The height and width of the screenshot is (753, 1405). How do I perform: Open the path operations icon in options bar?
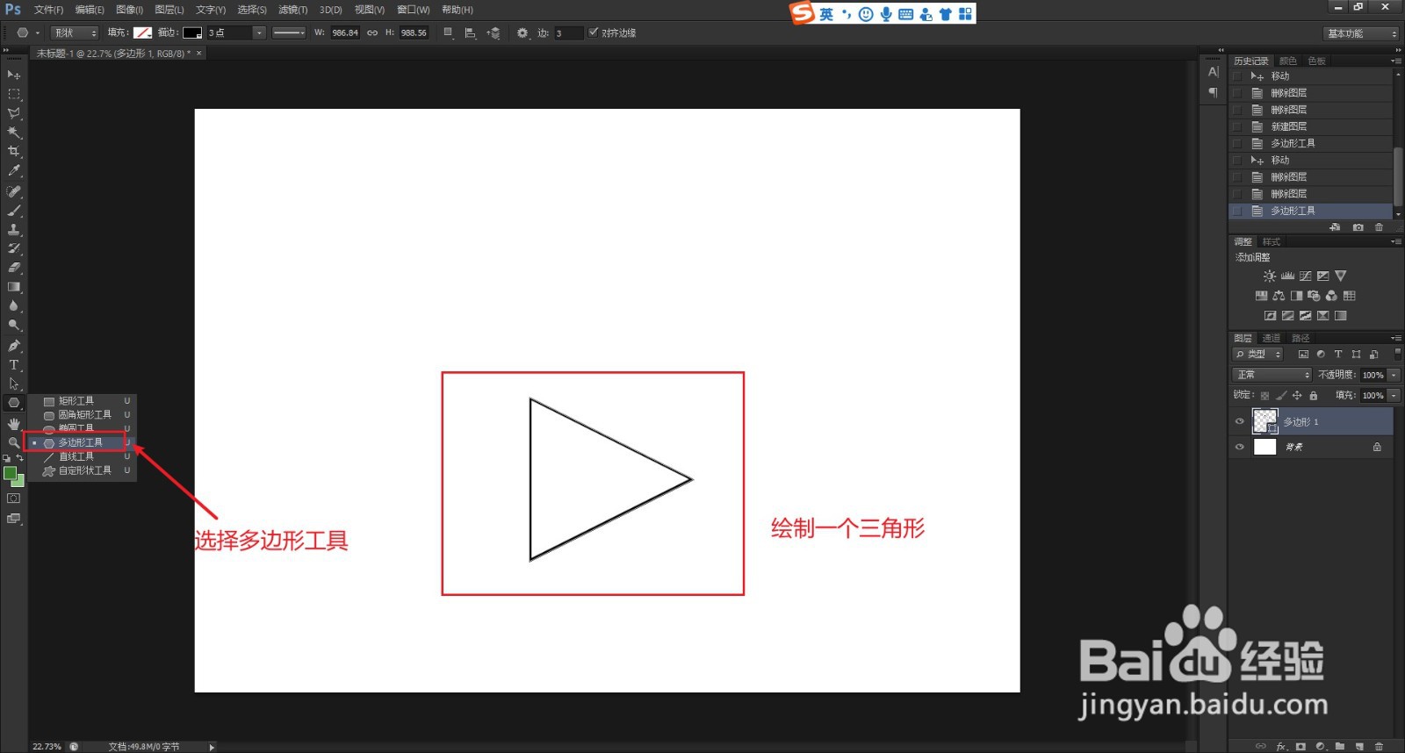(449, 32)
